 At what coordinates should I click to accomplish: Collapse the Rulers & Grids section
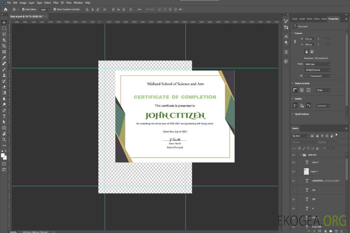pos(293,83)
